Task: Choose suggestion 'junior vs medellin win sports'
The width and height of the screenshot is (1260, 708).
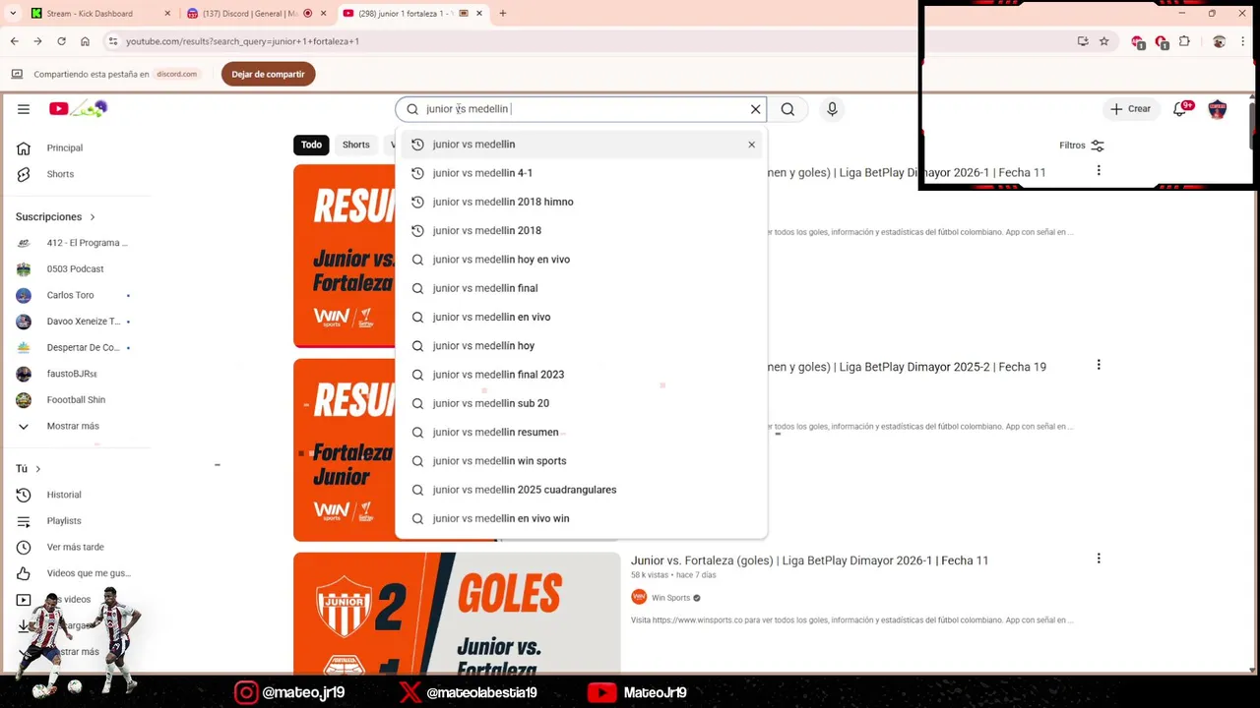Action: (581, 460)
